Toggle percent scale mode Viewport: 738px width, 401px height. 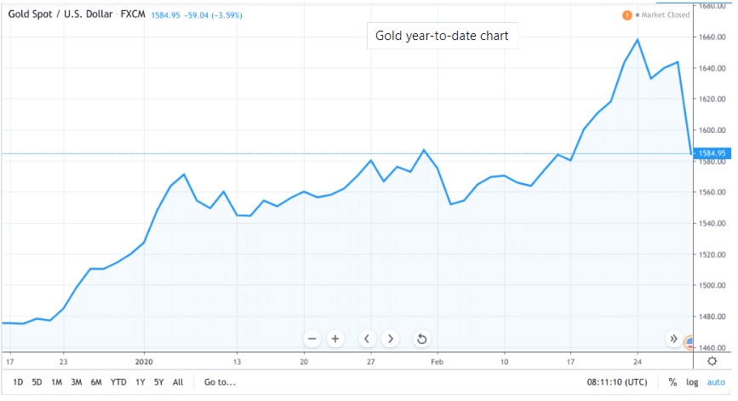pos(672,382)
